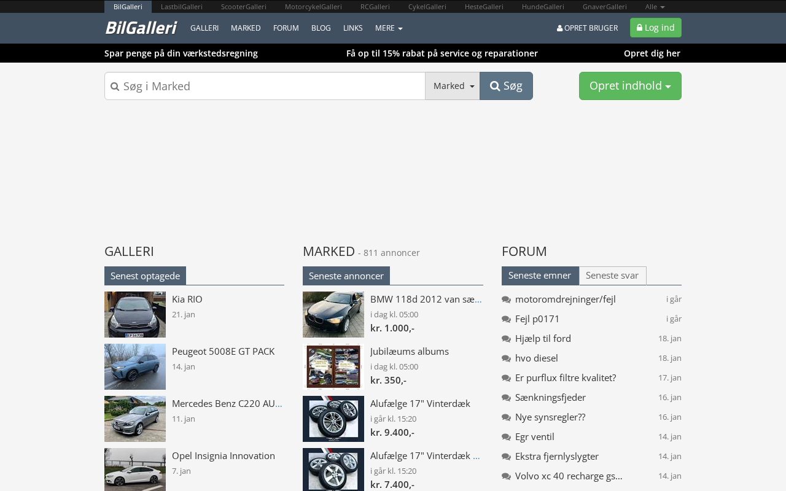Open the Sænkningsfjeder forum topic
The height and width of the screenshot is (491, 786).
click(x=550, y=398)
